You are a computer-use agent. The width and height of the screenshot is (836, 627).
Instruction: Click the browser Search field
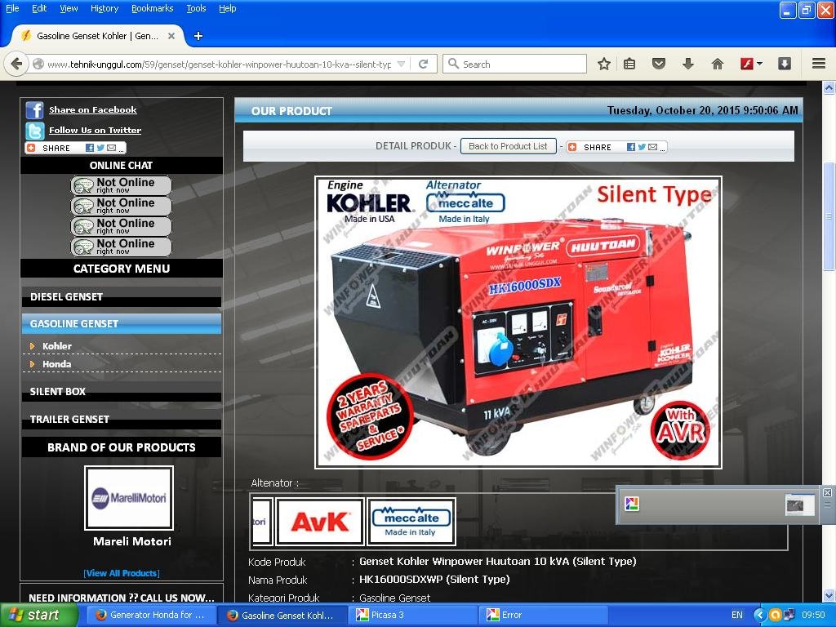514,64
